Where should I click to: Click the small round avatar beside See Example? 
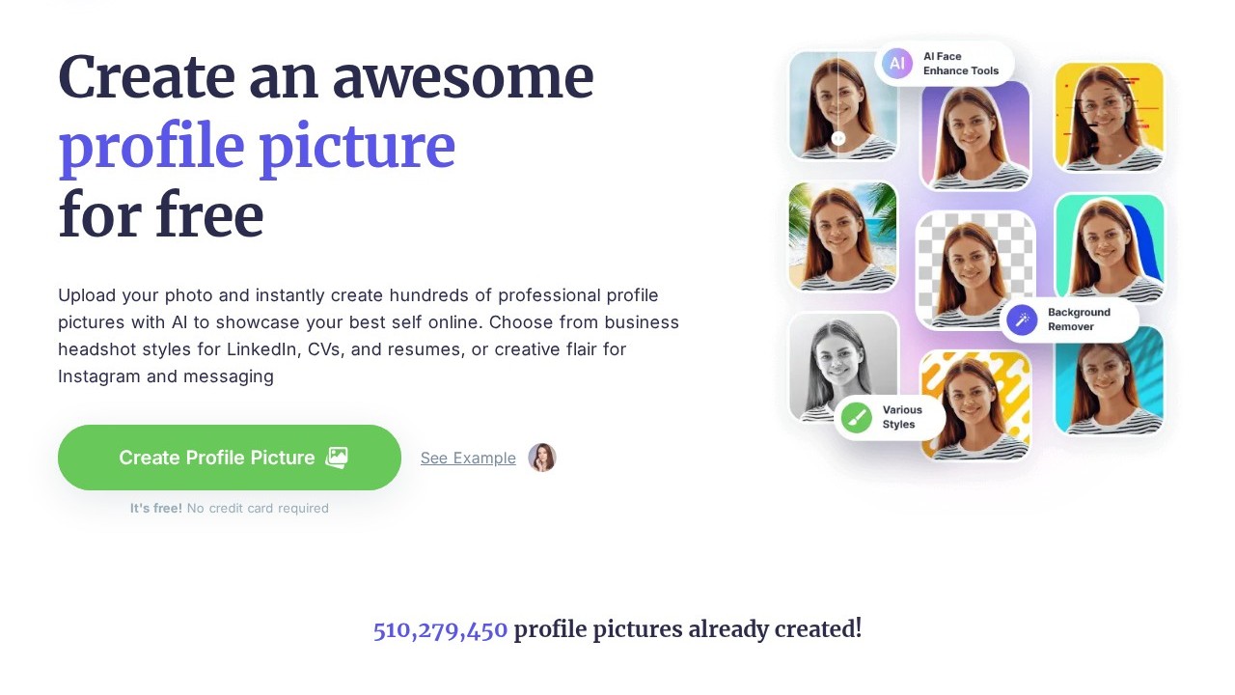coord(542,458)
